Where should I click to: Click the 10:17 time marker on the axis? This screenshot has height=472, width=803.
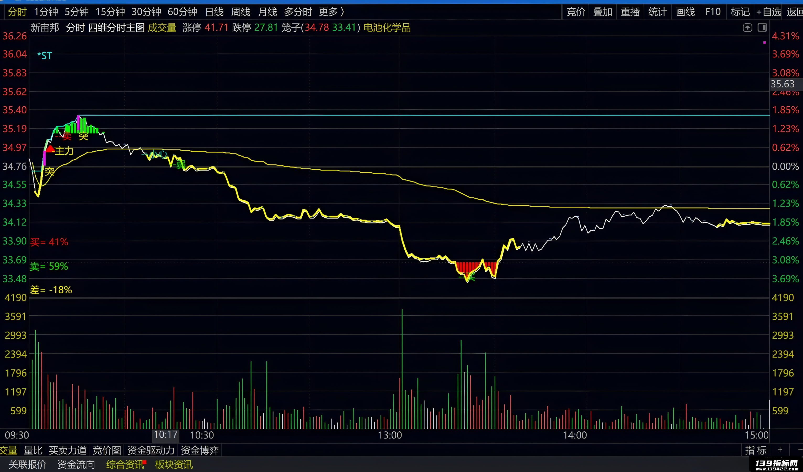[166, 435]
